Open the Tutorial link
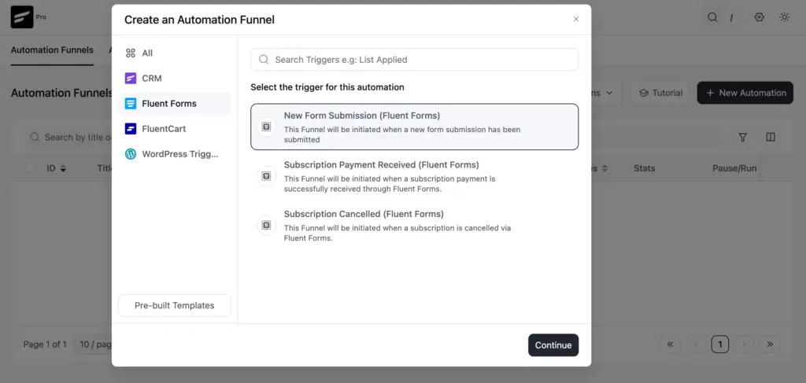806x383 pixels. click(x=660, y=93)
